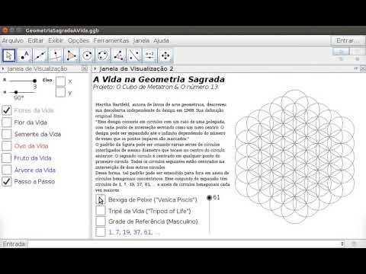Toggle the Eixo y checkbox
366x274 pixels.
60,92
